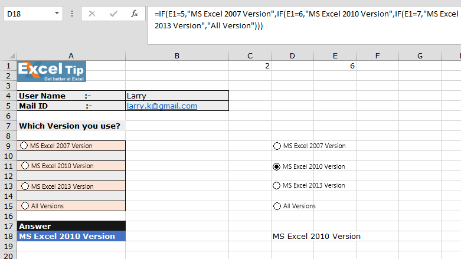Screen dimensions: 461x259
Task: Click cell E1 containing value 6
Action: click(335, 66)
